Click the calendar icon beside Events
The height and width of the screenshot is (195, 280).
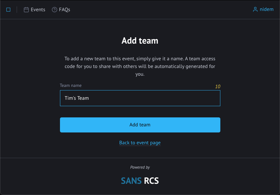click(26, 10)
